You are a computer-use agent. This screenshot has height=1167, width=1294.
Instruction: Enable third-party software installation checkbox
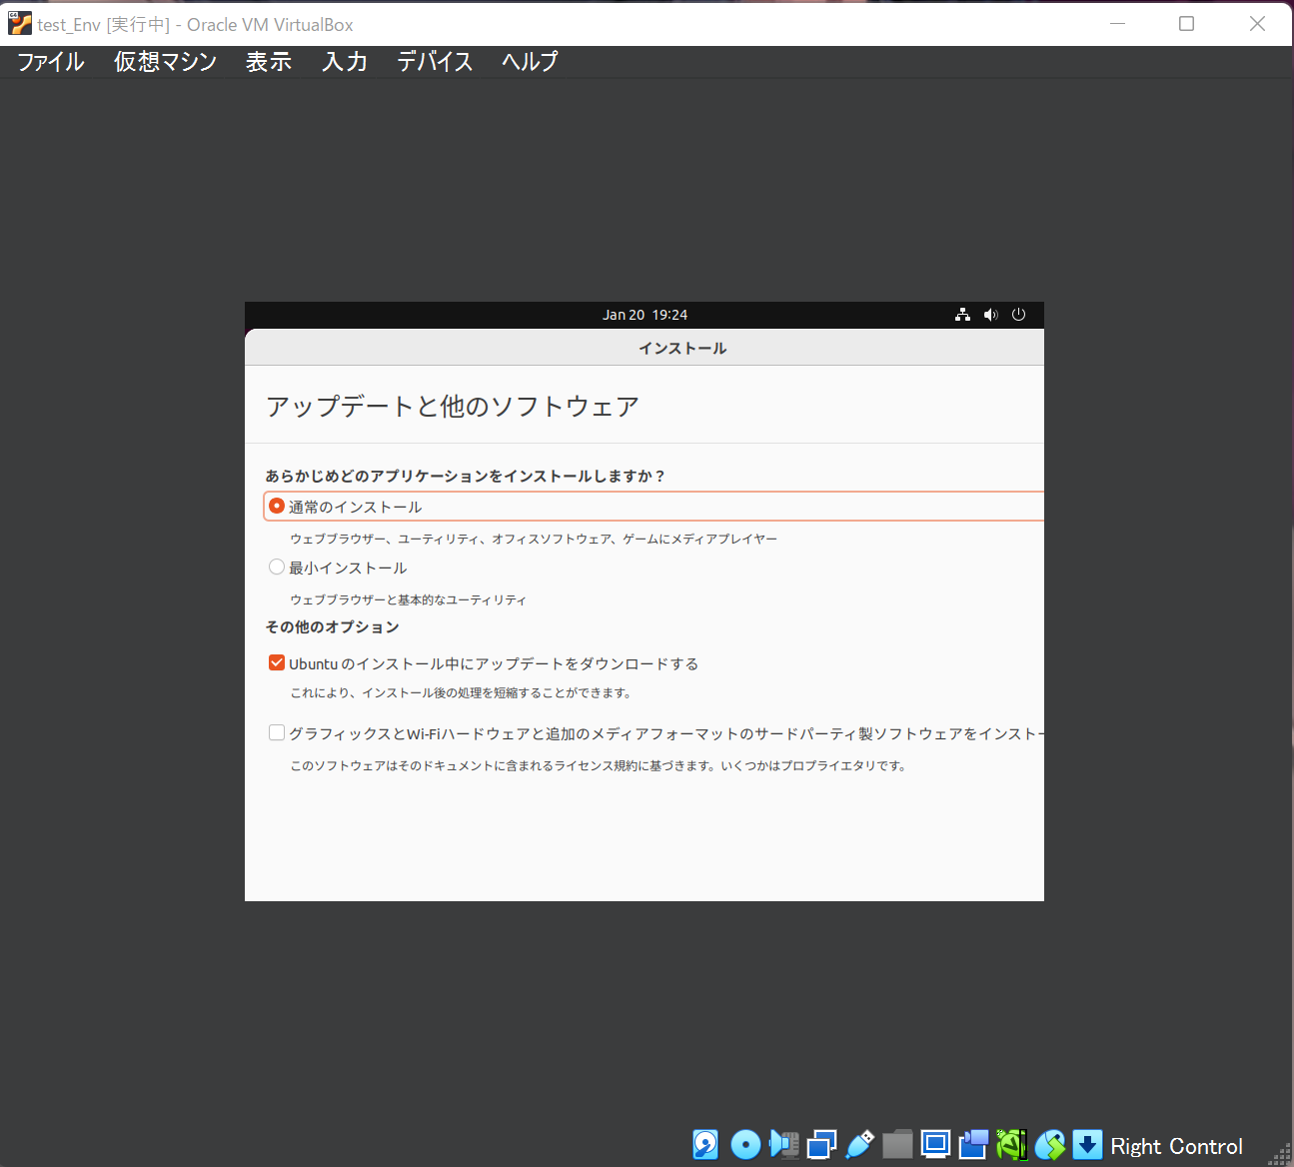(277, 733)
